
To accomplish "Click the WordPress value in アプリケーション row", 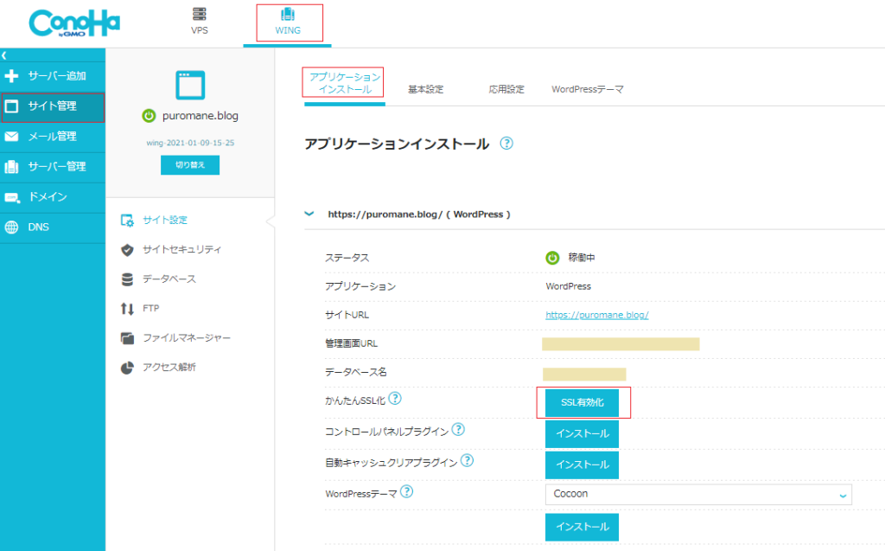I will [569, 286].
